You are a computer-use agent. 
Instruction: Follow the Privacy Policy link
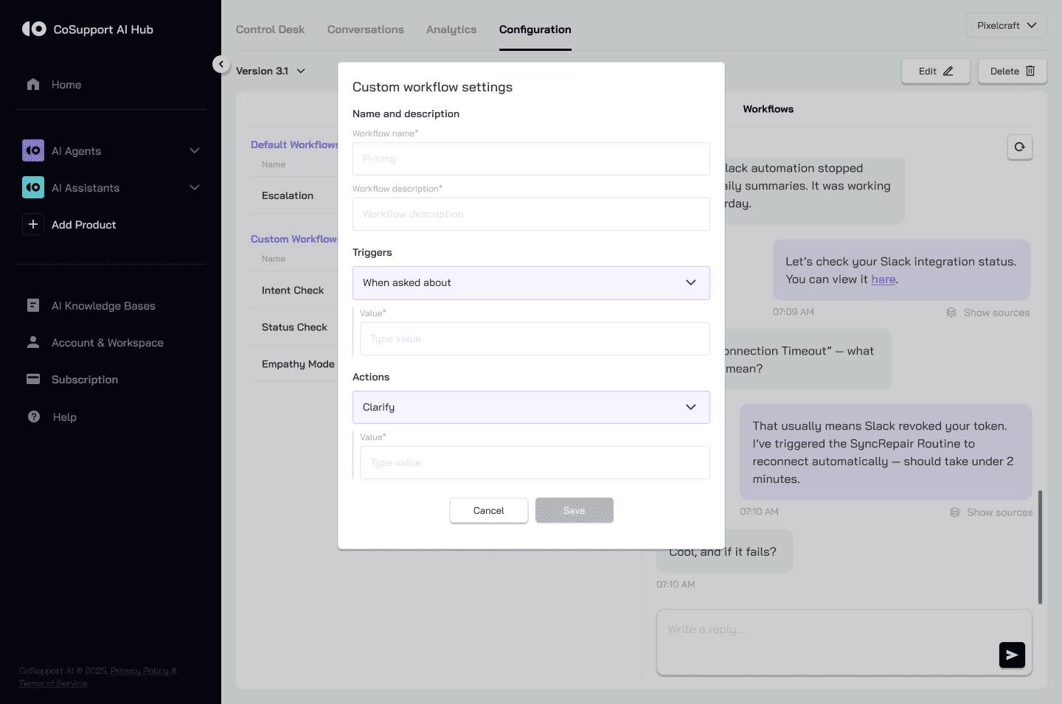[139, 671]
